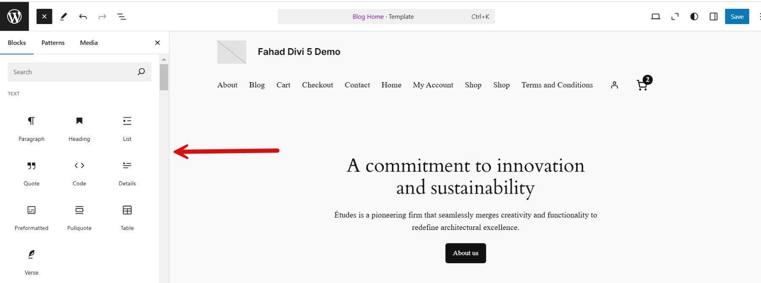The height and width of the screenshot is (283, 761).
Task: Select the Edit pencil tool
Action: point(63,16)
